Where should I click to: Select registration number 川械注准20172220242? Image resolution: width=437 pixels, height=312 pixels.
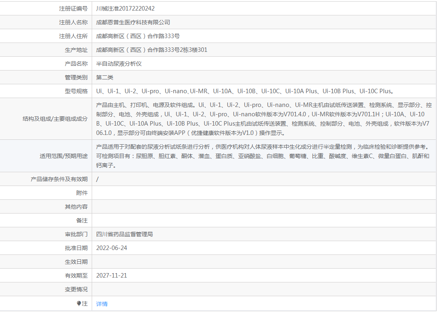coord(125,9)
